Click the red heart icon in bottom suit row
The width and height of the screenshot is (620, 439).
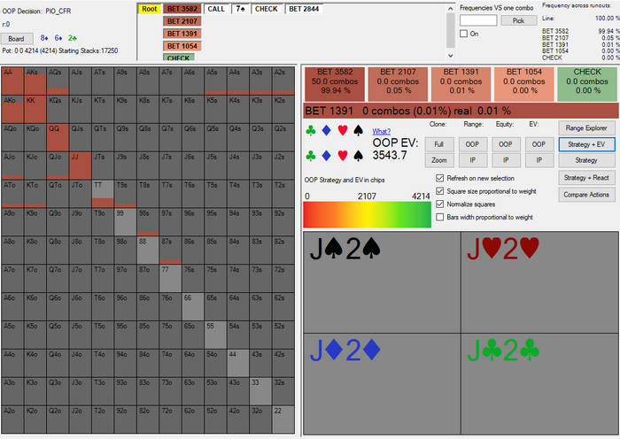click(x=343, y=156)
